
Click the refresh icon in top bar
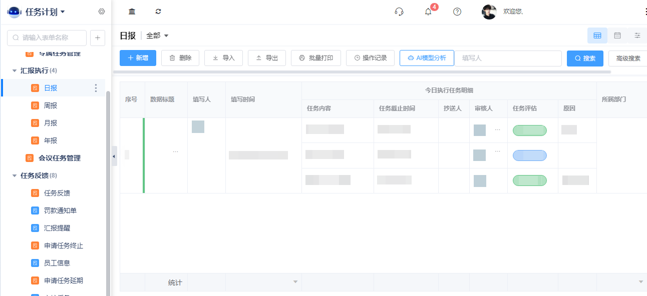(158, 11)
